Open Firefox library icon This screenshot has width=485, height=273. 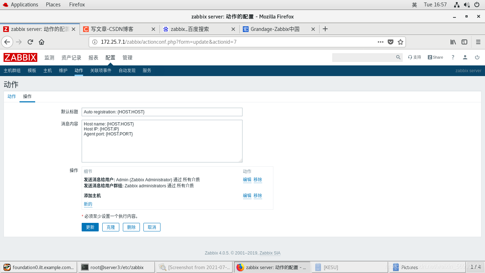tap(453, 42)
